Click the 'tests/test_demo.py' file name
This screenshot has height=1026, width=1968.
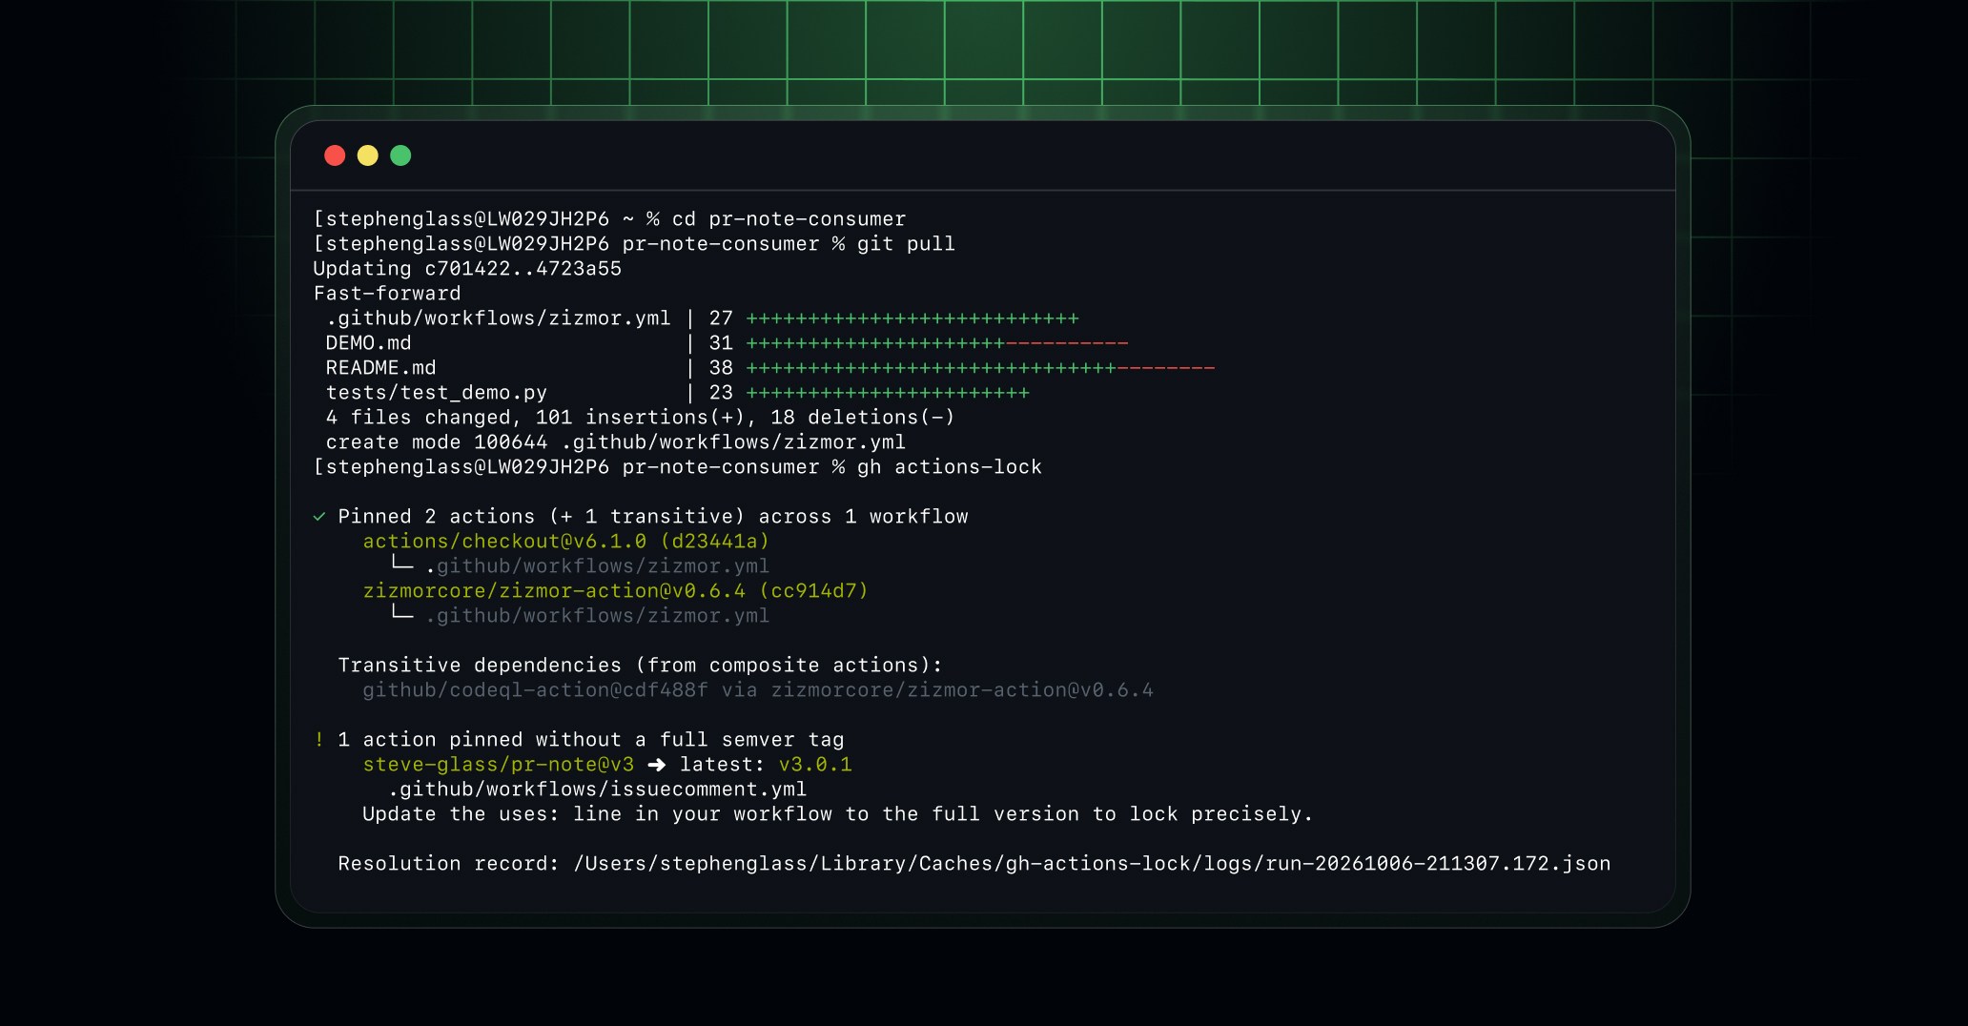click(x=437, y=393)
